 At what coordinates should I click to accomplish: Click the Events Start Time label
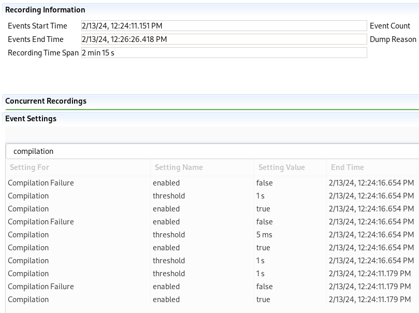click(37, 26)
